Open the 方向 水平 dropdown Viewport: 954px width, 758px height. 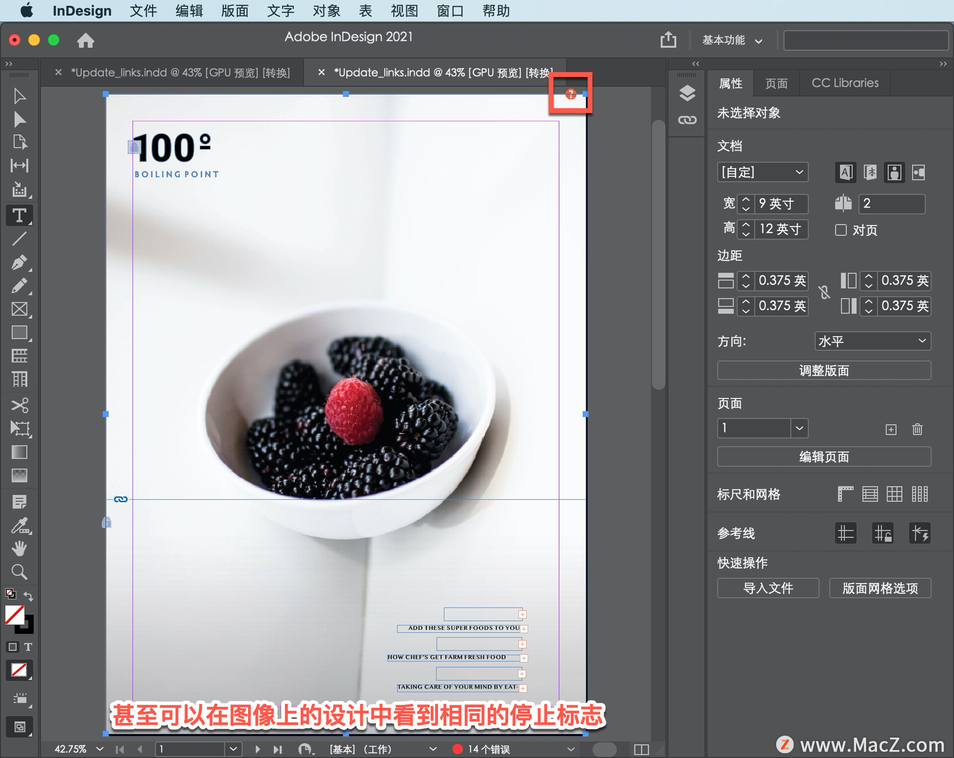click(x=873, y=341)
